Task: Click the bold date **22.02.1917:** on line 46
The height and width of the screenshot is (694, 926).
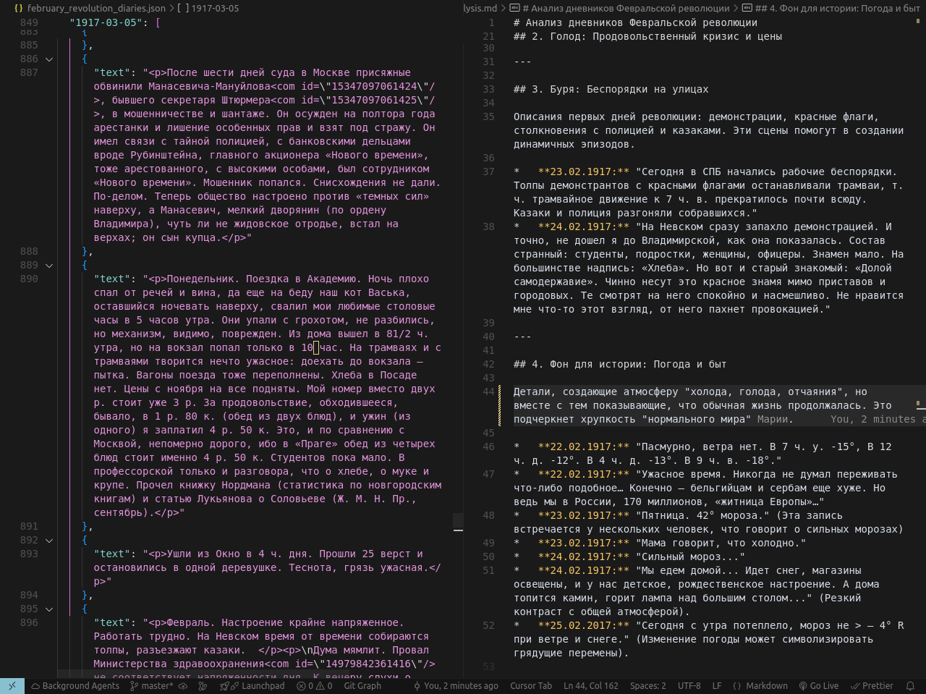Action: [x=584, y=447]
